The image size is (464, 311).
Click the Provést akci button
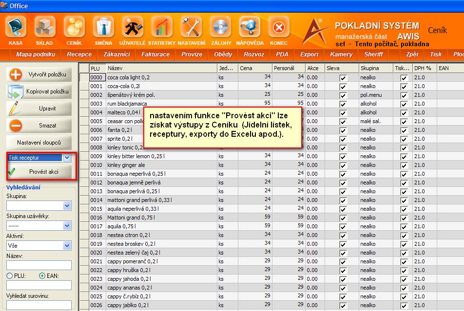pyautogui.click(x=39, y=171)
